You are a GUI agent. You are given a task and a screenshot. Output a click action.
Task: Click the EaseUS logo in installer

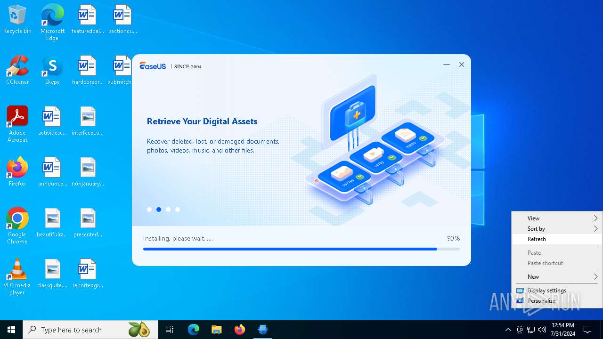[153, 66]
